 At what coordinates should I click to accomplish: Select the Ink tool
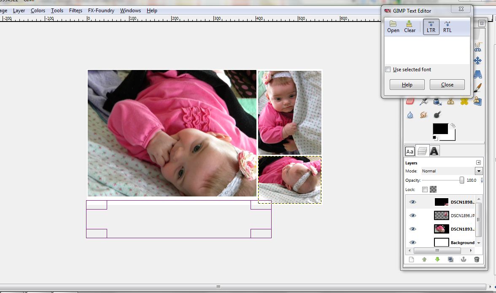(x=437, y=102)
